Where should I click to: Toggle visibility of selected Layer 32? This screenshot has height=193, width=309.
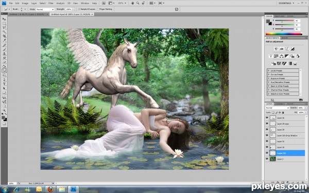[x=267, y=153]
